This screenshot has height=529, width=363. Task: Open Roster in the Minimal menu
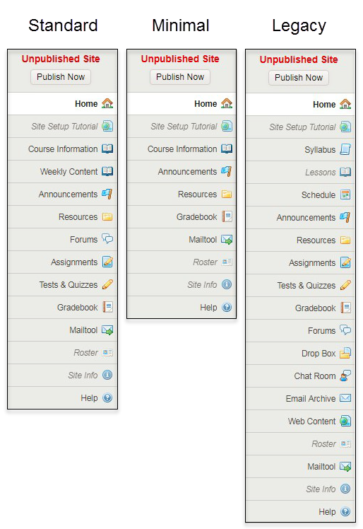coord(181,262)
